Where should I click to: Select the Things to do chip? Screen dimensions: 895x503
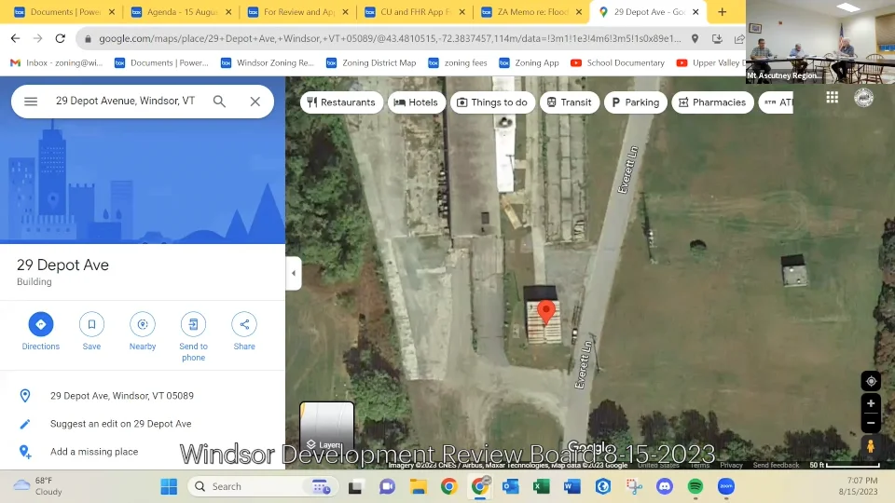point(492,102)
